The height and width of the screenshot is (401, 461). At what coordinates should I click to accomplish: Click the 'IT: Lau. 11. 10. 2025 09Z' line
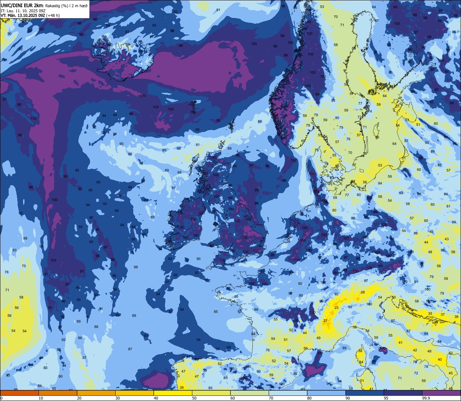click(x=22, y=10)
